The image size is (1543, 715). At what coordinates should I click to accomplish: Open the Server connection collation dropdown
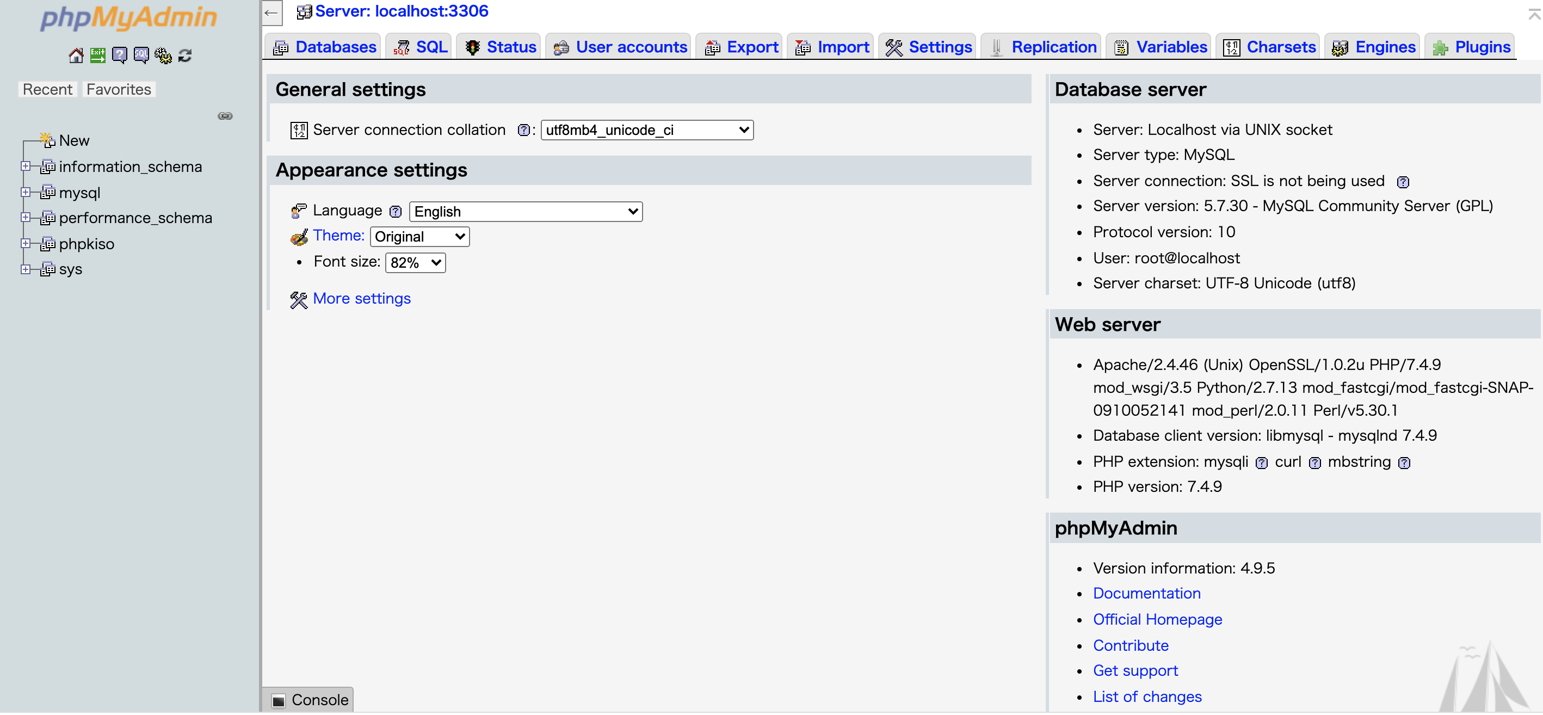(646, 130)
